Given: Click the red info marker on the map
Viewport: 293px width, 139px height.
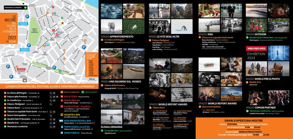Looking at the screenshot, I should (x=53, y=7).
